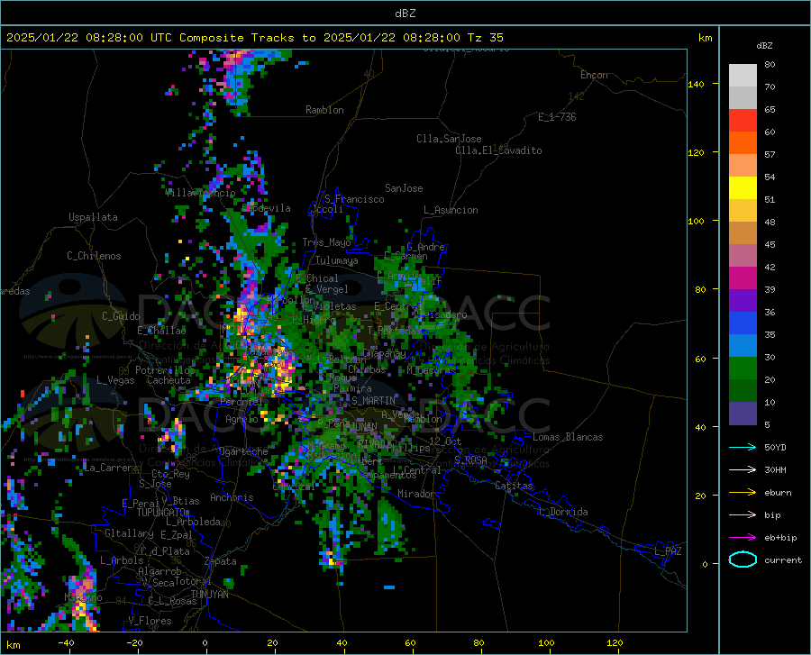Click the white 30HM arrow symbol
811x655 pixels.
tap(743, 470)
